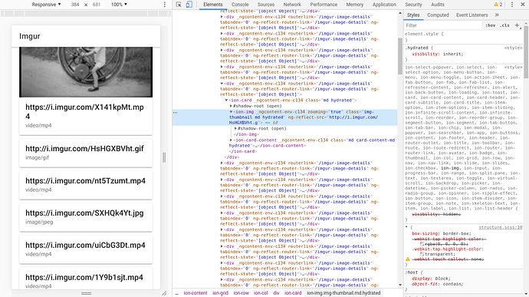The image size is (529, 297).
Task: Open the 1Y9b1sjt.mp4 card
Action: (x=86, y=279)
